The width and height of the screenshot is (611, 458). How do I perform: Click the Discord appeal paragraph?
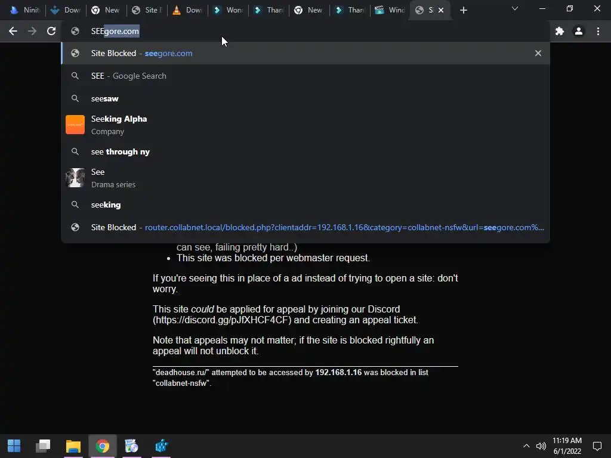point(285,314)
